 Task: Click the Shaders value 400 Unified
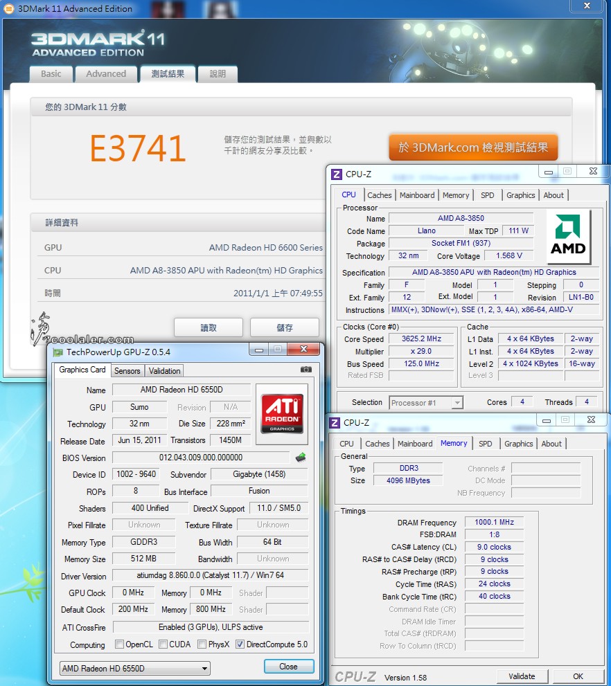150,508
